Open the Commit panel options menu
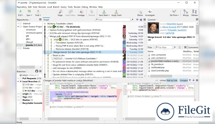The height and width of the screenshot is (124, 215). (197, 19)
